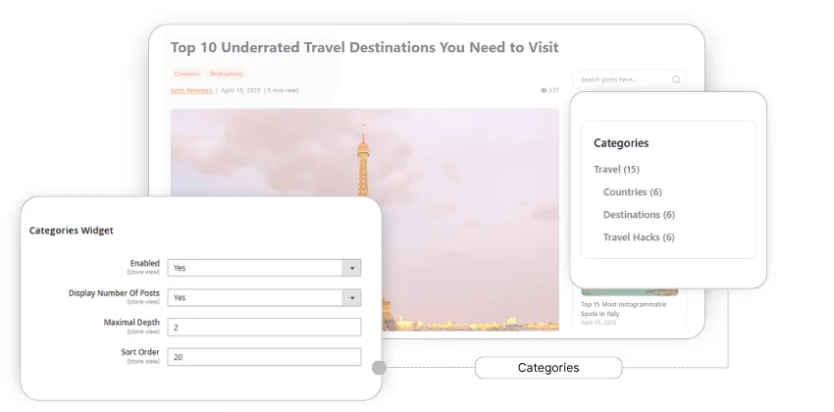Click the Search posts here field

coord(622,79)
